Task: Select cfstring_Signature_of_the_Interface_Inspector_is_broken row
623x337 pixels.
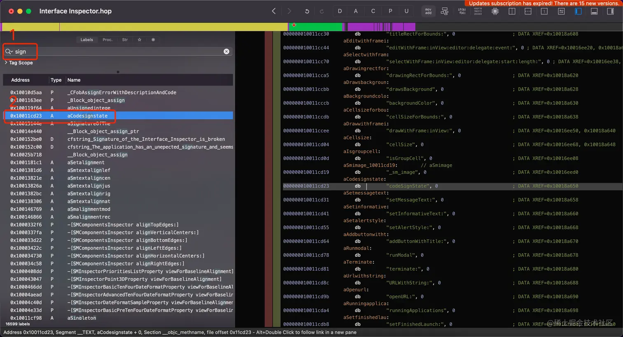Action: click(118, 139)
